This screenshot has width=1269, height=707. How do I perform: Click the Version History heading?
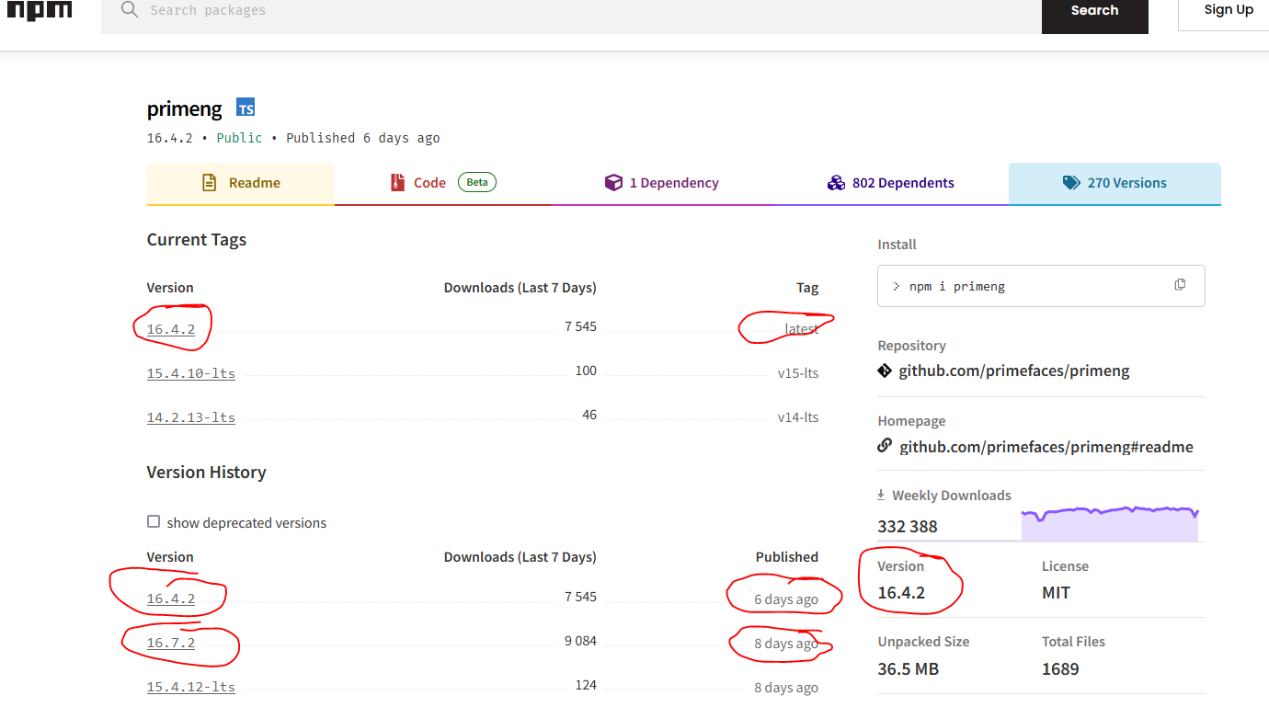(207, 473)
